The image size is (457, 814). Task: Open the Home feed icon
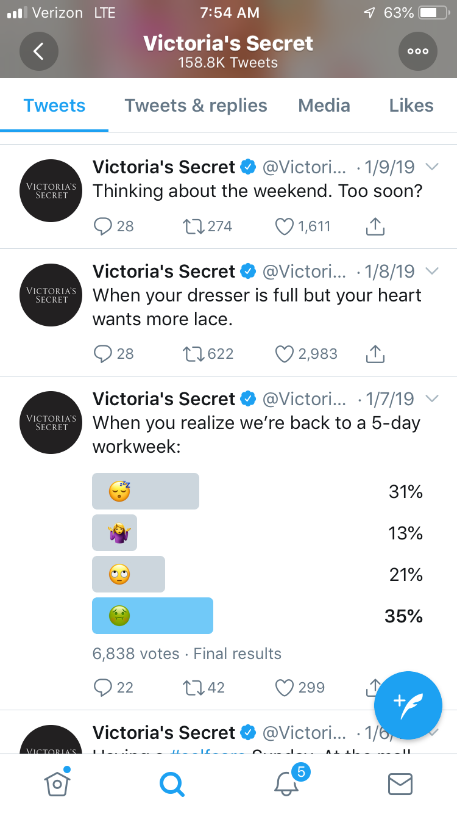(57, 783)
